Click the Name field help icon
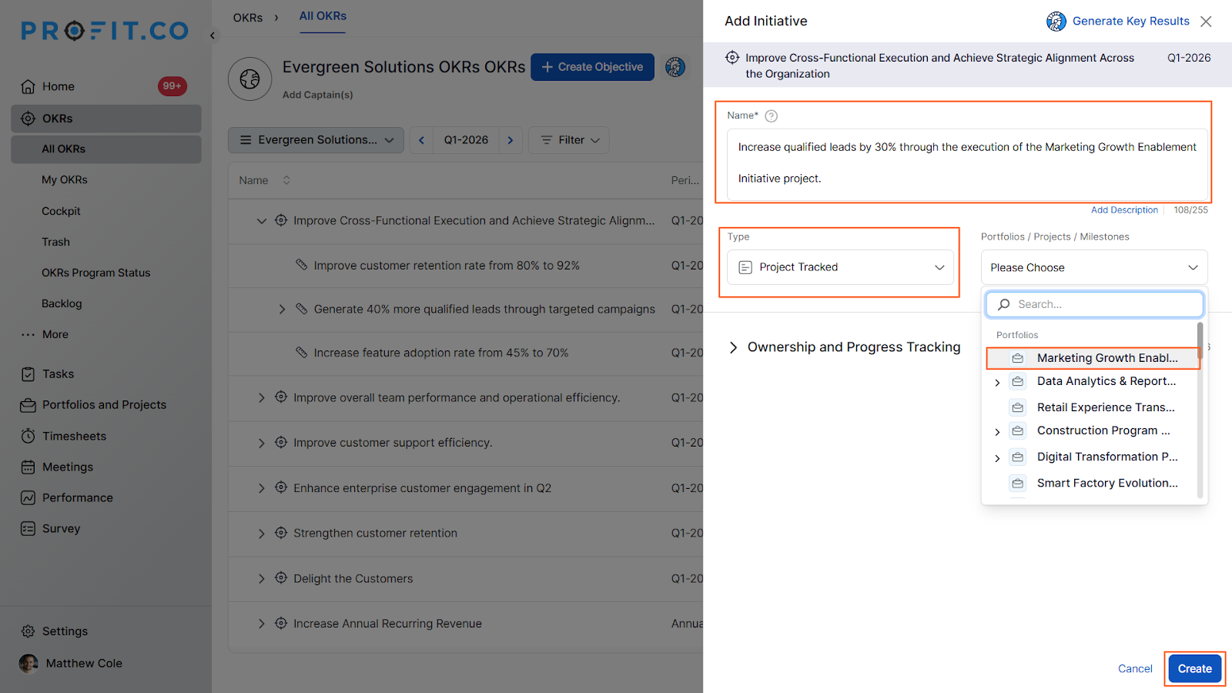 click(771, 116)
